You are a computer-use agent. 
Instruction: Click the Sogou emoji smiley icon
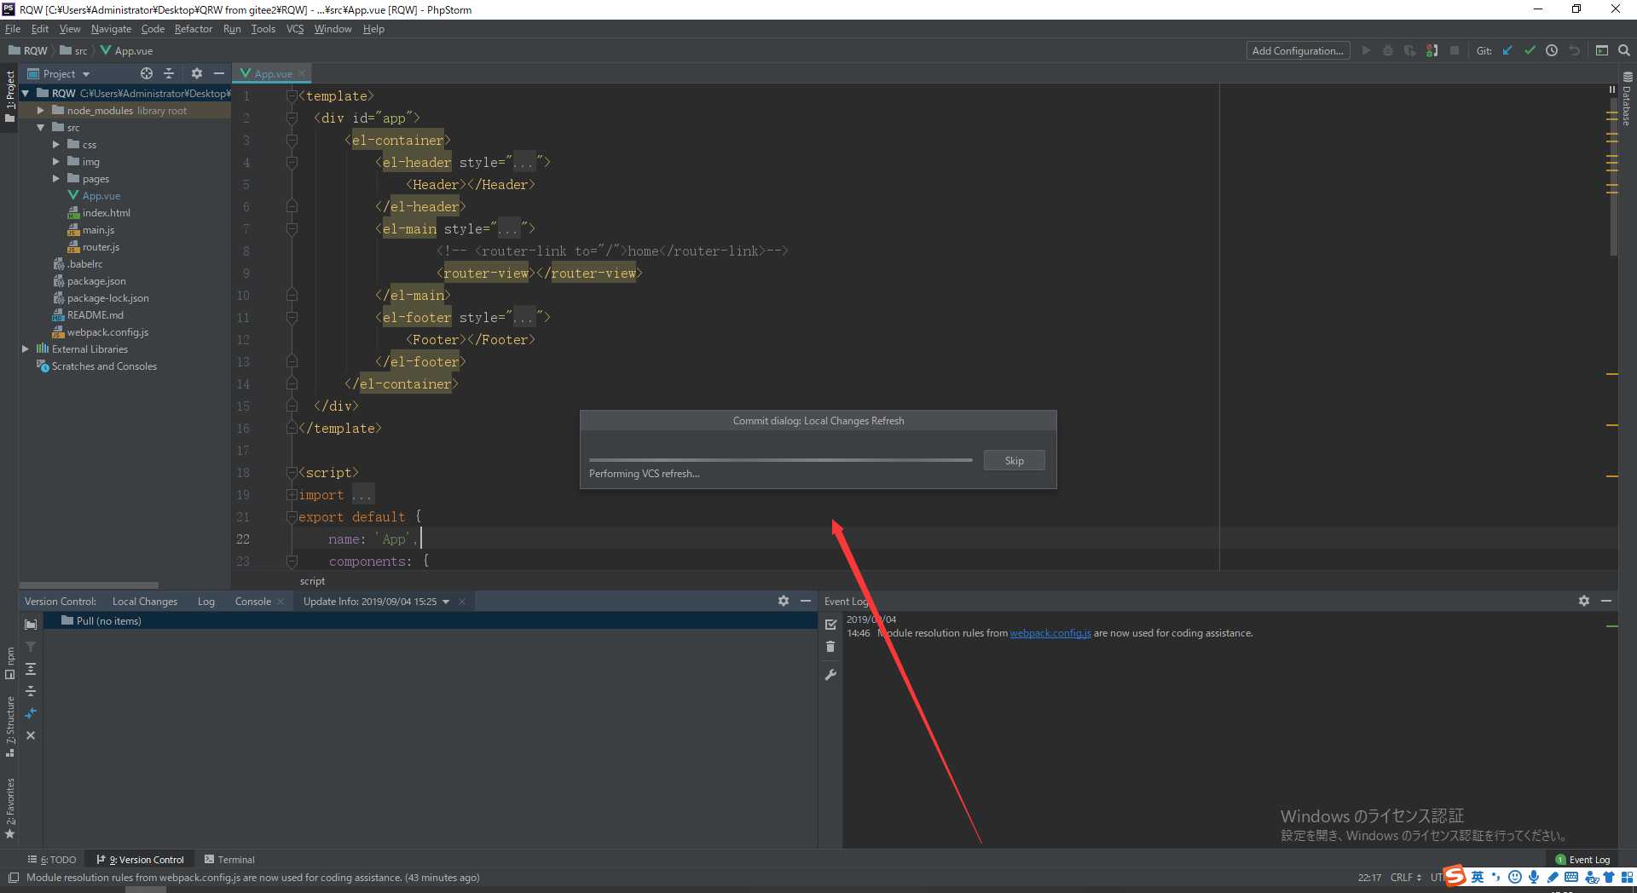coord(1515,877)
